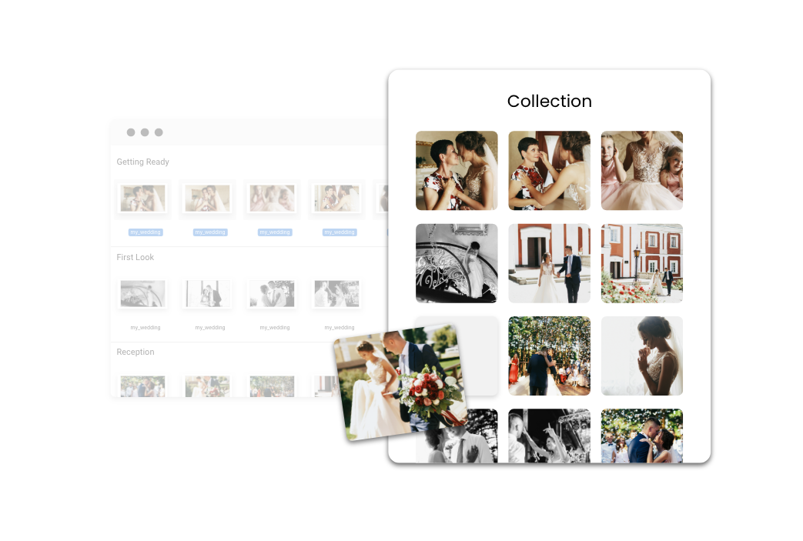Screen dimensions: 803x541
Task: Open ceremony under tree arch photo
Action: (x=549, y=356)
